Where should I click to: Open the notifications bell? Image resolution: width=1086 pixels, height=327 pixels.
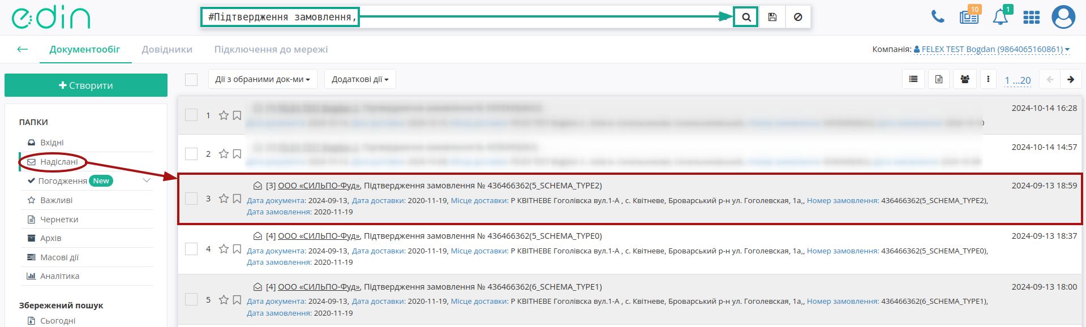pos(1001,16)
